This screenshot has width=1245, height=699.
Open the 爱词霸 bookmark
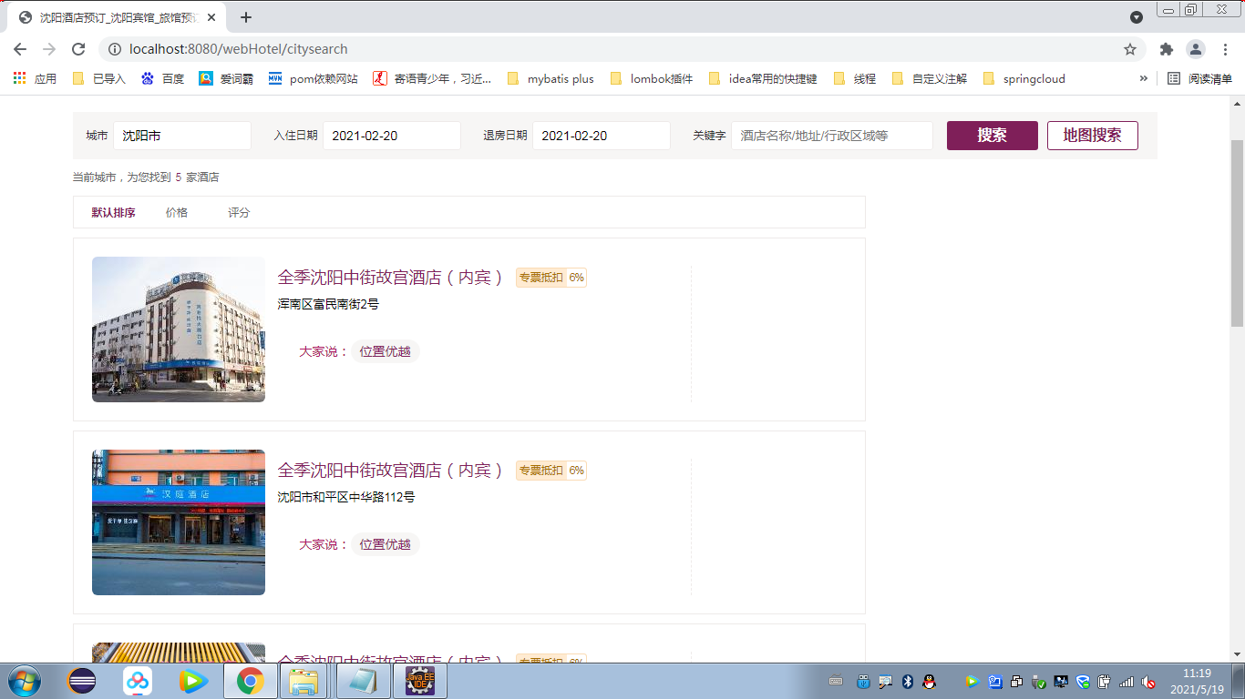click(226, 79)
